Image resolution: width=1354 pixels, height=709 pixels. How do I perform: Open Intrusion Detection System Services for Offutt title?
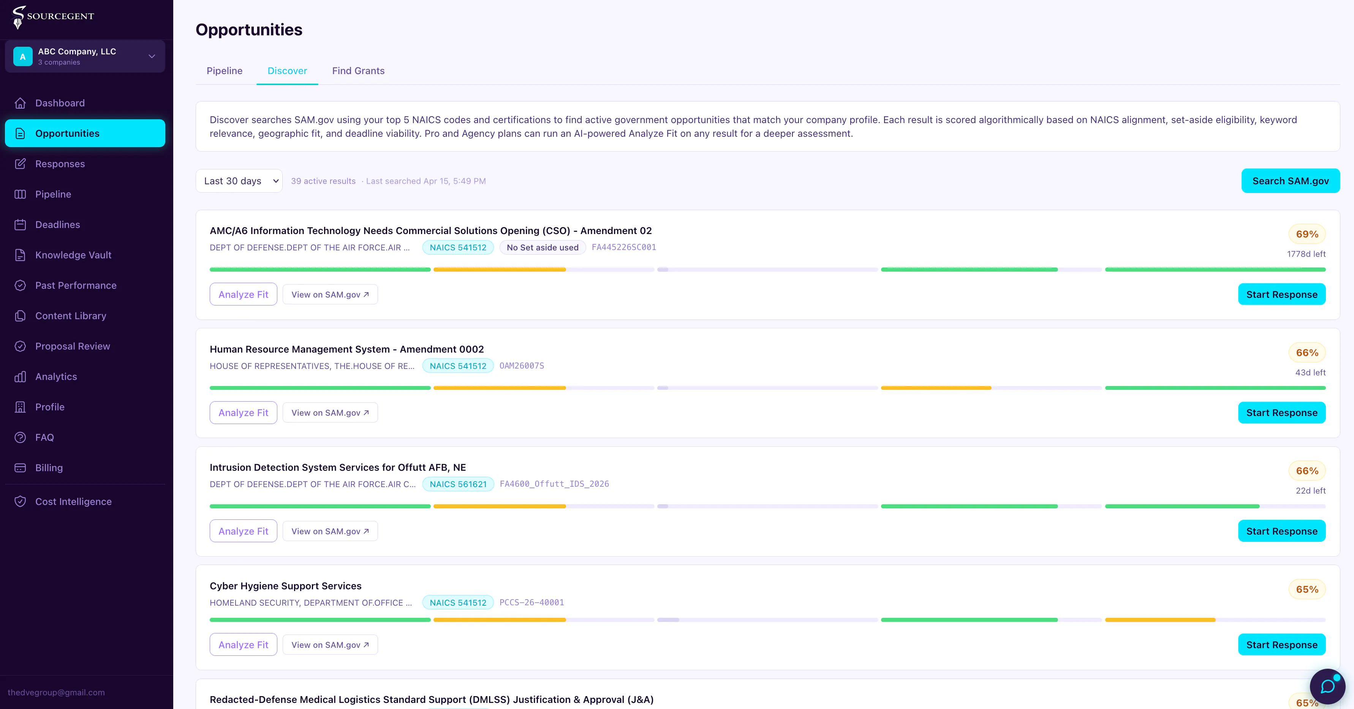click(x=337, y=467)
